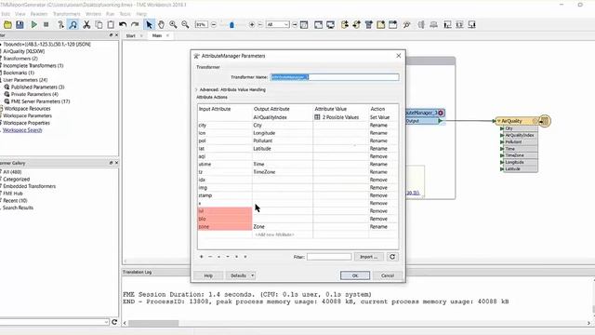Click the monitor presentation toolbar icon
This screenshot has width=595, height=335.
331,25
